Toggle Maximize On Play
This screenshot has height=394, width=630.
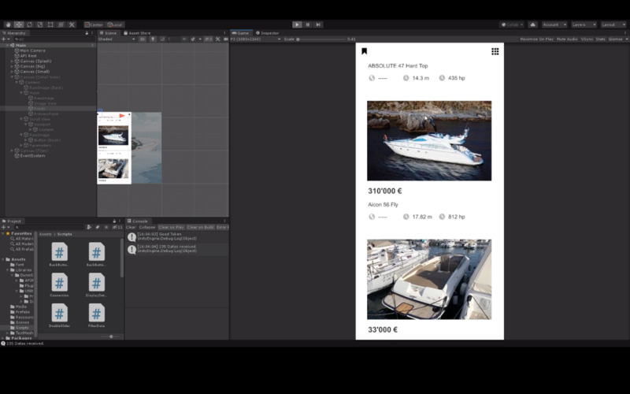(537, 39)
